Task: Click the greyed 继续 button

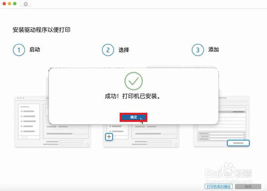Action: click(x=248, y=186)
